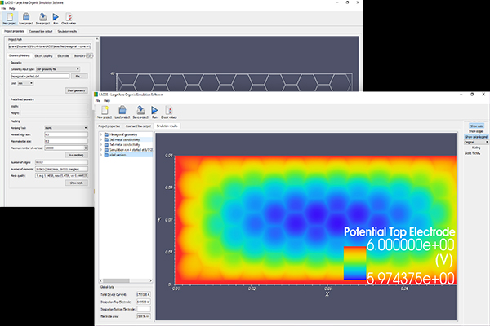The height and width of the screenshot is (326, 490).
Task: Click New project icon in front window
Action: (105, 110)
